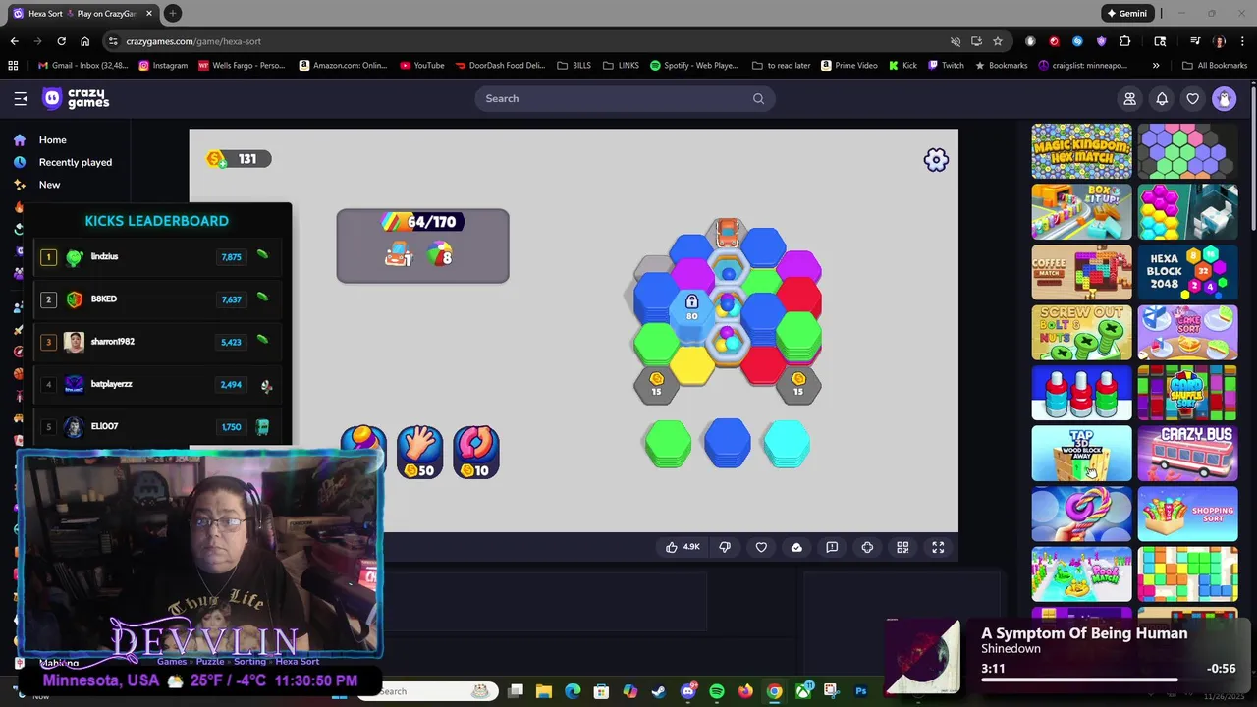Open the QR code icon below game
This screenshot has width=1257, height=707.
[902, 547]
